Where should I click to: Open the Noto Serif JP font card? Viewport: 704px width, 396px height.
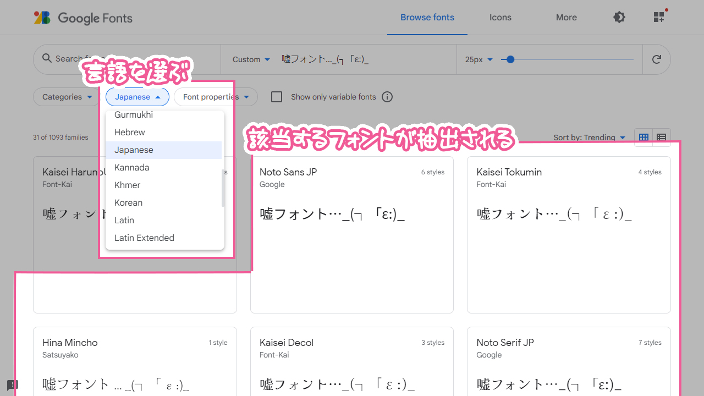pyautogui.click(x=569, y=361)
